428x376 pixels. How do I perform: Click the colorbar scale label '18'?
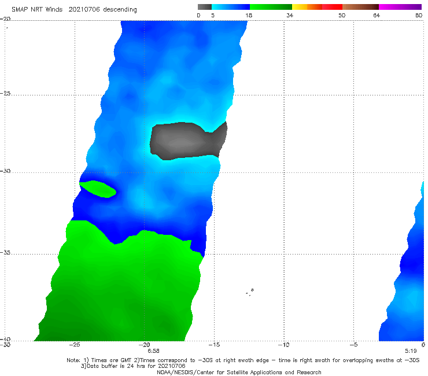(x=249, y=15)
